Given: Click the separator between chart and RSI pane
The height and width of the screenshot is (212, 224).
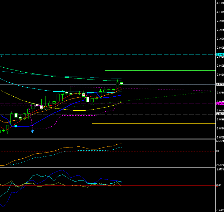Looking at the screenshot, I should point(108,139).
